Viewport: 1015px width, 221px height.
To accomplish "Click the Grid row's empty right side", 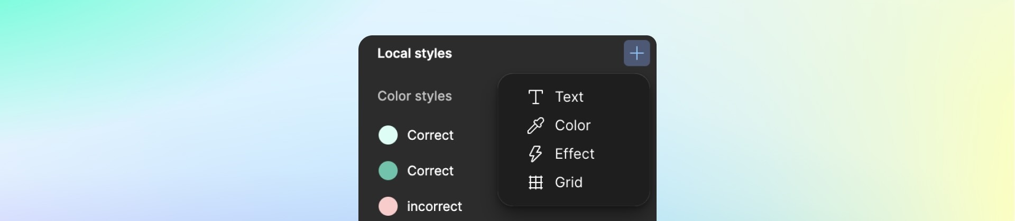I will [x=616, y=182].
